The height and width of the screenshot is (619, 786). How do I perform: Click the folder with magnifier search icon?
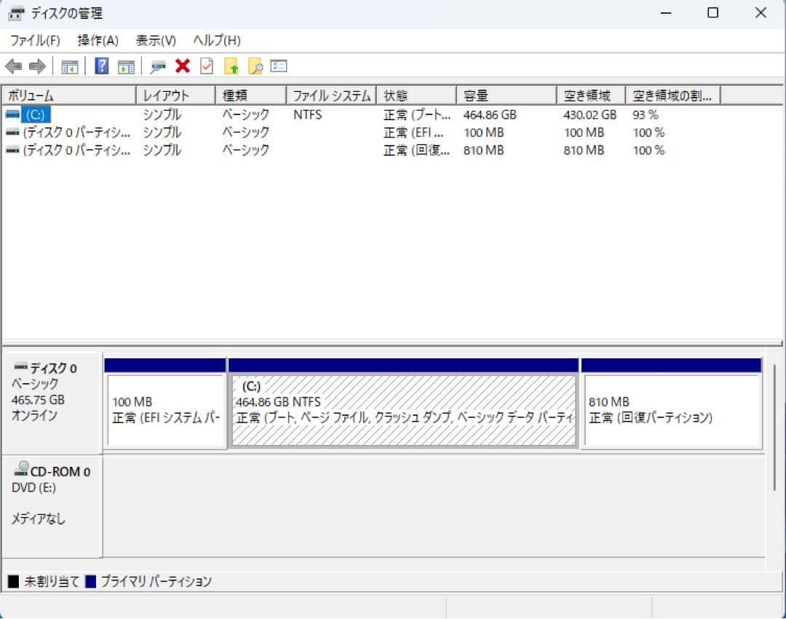(255, 66)
